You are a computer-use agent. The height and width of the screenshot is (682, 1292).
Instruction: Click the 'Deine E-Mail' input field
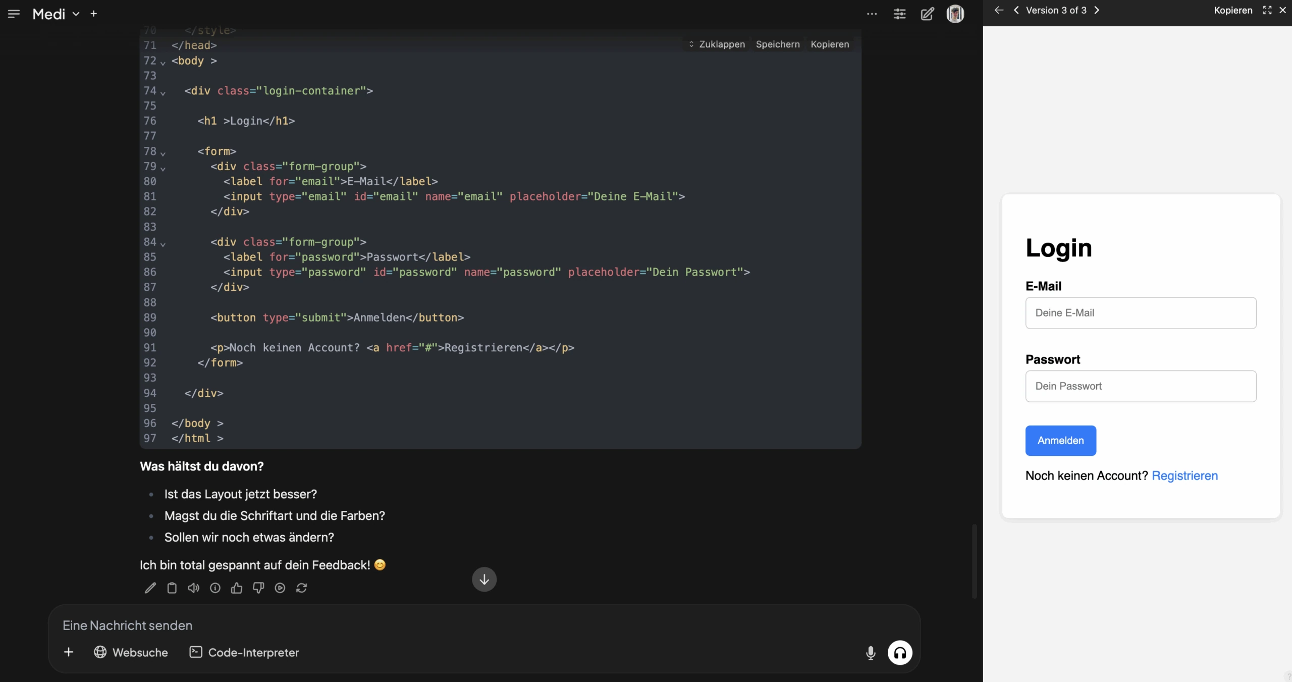pyautogui.click(x=1141, y=313)
